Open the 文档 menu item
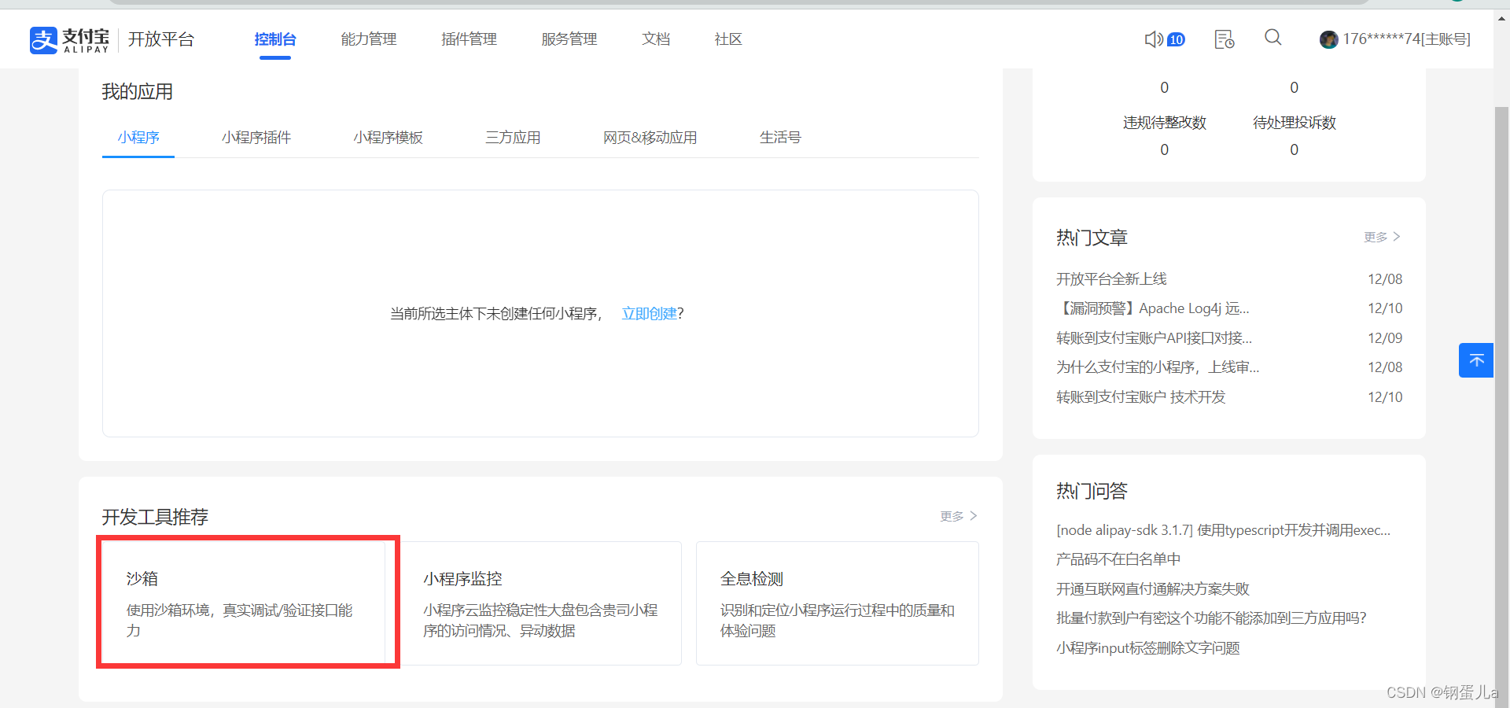 (656, 39)
